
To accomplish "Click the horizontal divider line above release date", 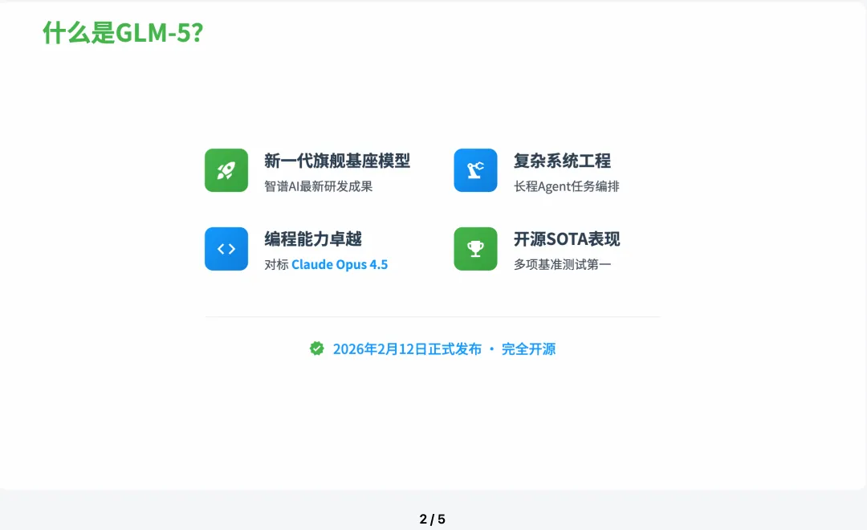I will pyautogui.click(x=433, y=317).
